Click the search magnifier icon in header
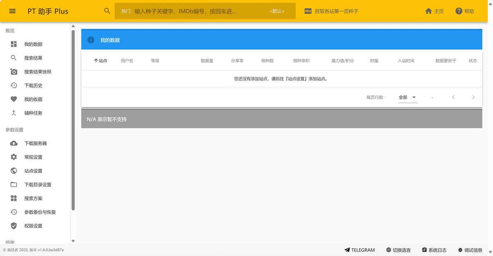The image size is (493, 256). pyautogui.click(x=107, y=11)
